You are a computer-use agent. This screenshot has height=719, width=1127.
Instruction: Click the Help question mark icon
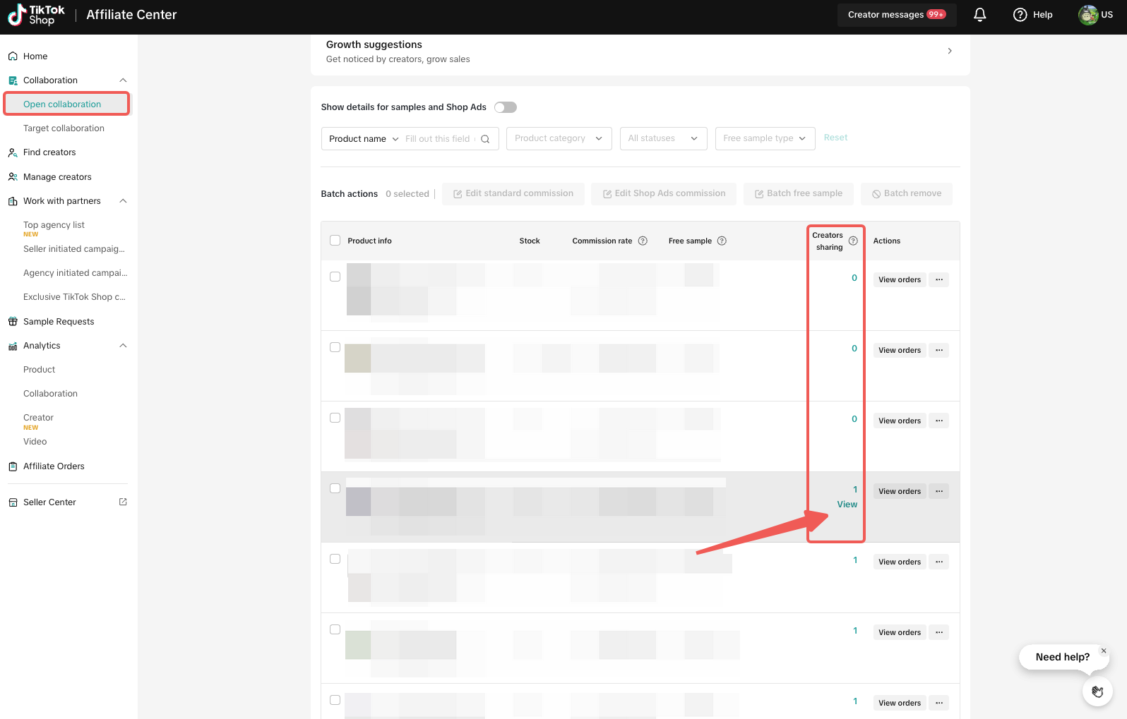tap(1020, 15)
